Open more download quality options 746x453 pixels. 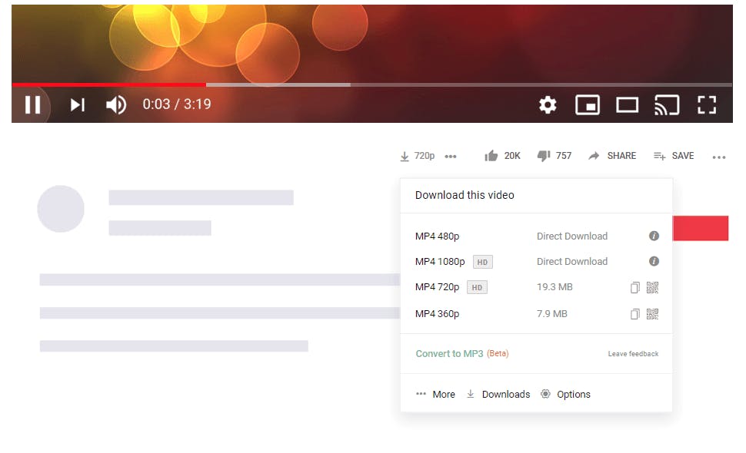[x=451, y=156]
